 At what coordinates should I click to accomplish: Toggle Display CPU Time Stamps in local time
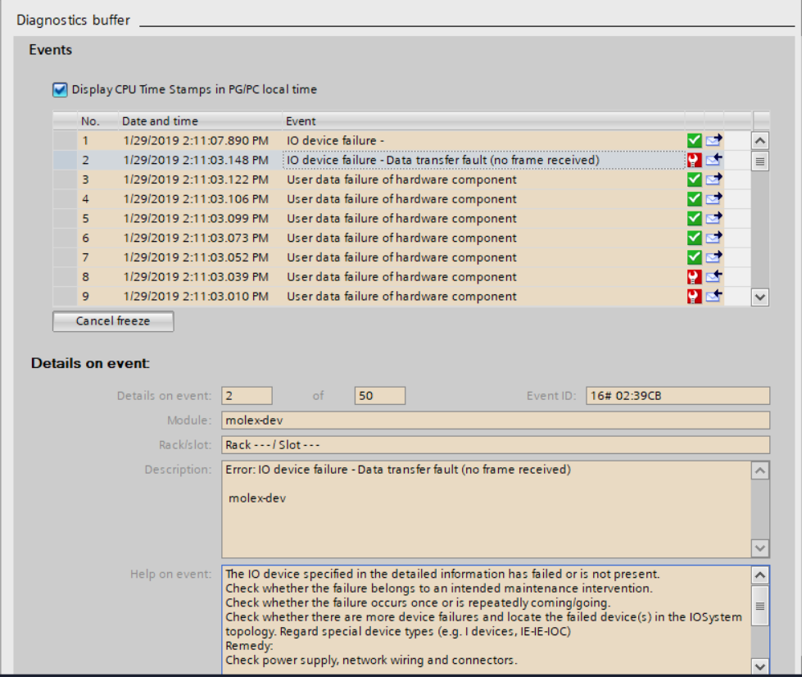pyautogui.click(x=60, y=89)
